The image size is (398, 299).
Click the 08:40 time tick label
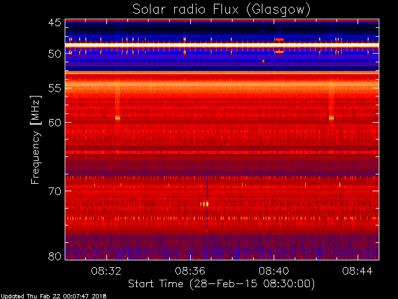click(274, 271)
